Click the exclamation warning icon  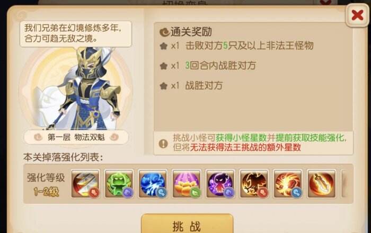pos(163,143)
